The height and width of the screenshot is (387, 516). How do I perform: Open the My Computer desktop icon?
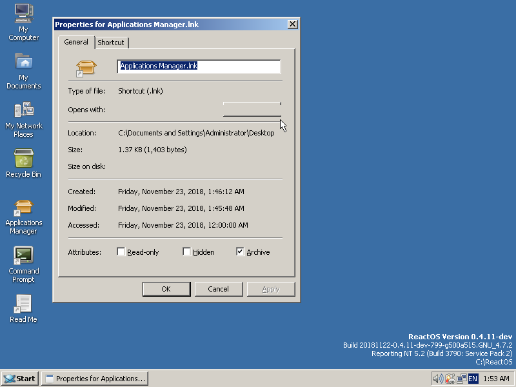click(24, 23)
